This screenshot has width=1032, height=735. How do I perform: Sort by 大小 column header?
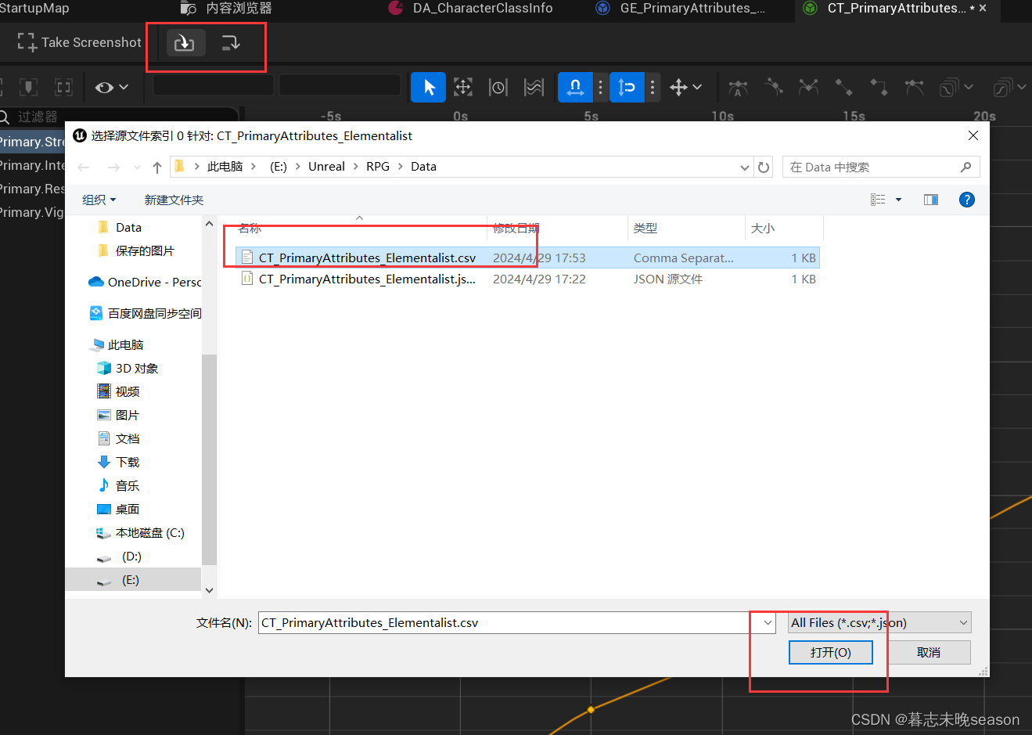coord(784,228)
